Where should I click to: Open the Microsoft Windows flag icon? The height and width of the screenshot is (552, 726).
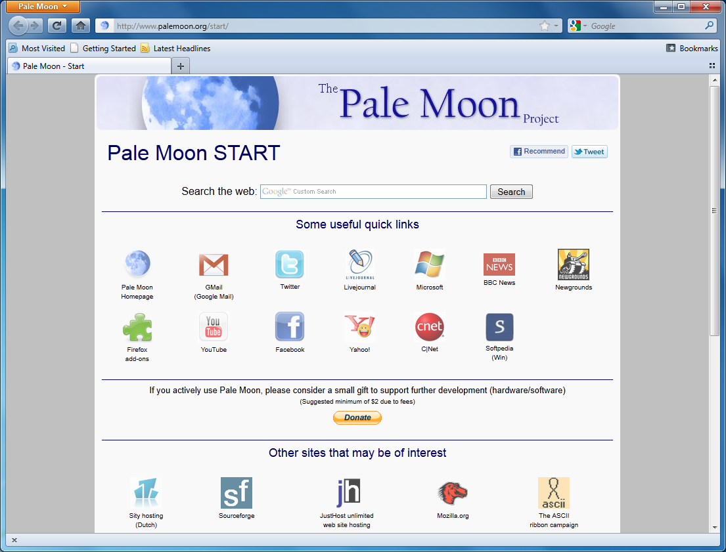pos(430,265)
